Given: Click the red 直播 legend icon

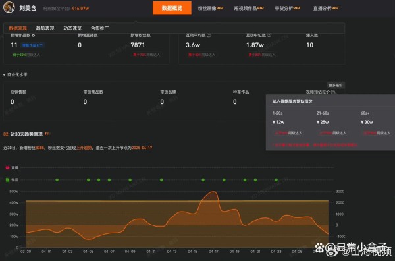Looking at the screenshot, I should [x=7, y=167].
